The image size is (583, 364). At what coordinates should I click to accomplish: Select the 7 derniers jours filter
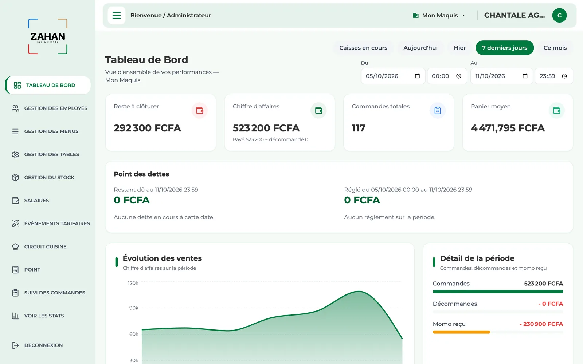coord(505,48)
